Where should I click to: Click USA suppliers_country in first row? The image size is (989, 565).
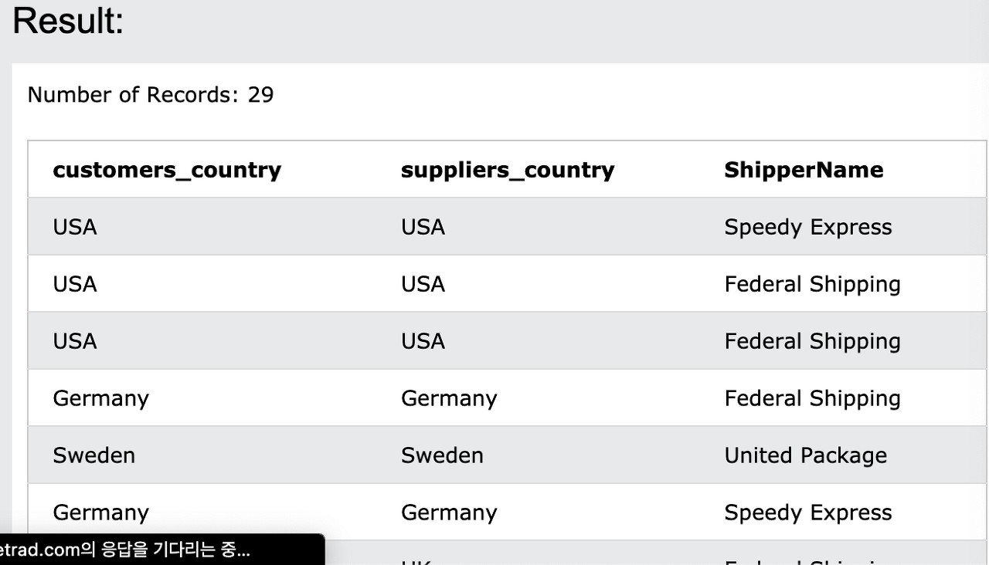click(423, 227)
